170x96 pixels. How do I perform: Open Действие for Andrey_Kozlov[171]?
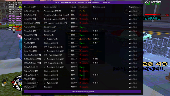[x=133, y=75]
